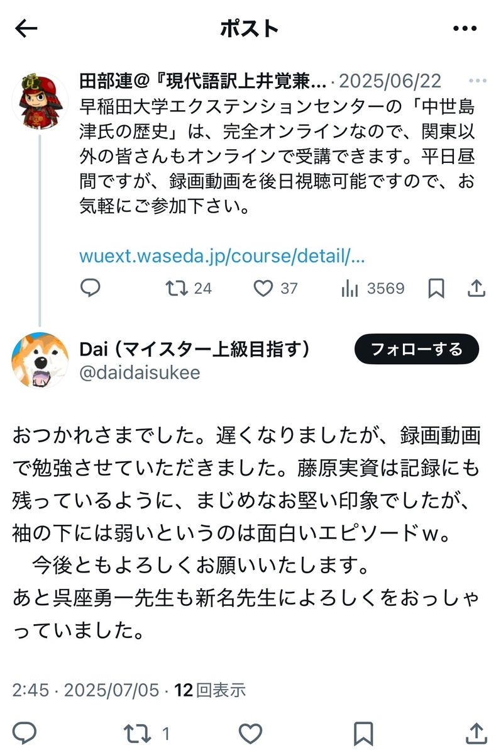
Task: Repost Dai's reply showing 1 repost
Action: click(146, 733)
